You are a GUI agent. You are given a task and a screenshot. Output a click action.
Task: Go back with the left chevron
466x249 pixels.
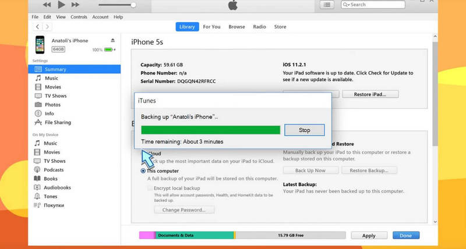click(37, 27)
